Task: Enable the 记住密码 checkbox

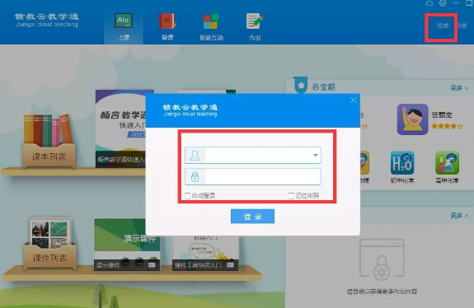Action: (x=291, y=196)
